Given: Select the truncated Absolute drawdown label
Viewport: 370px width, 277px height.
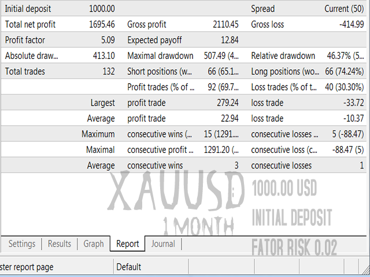Looking at the screenshot, I should point(32,56).
